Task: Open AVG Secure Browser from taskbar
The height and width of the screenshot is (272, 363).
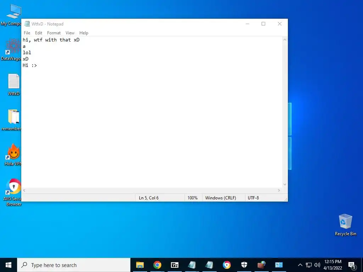Action: pyautogui.click(x=227, y=265)
